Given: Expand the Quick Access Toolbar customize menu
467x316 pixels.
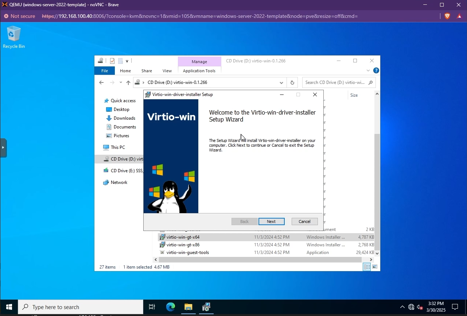Looking at the screenshot, I should click(127, 61).
